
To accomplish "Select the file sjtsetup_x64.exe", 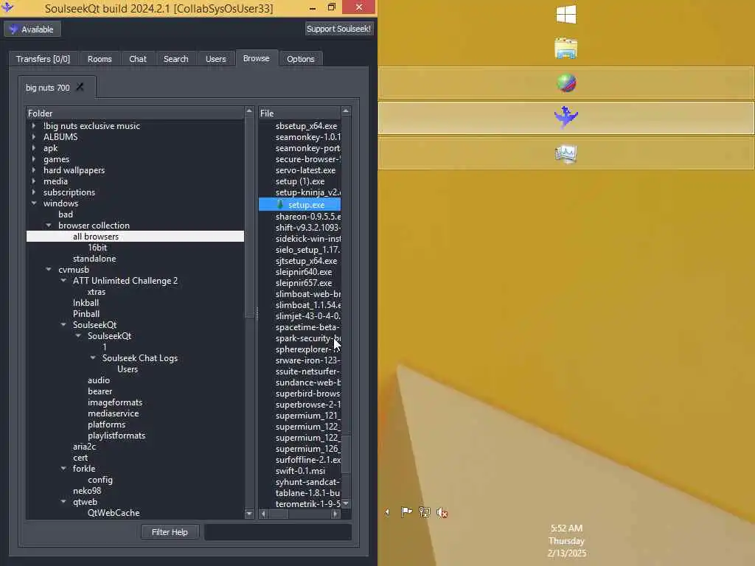I will [x=306, y=261].
